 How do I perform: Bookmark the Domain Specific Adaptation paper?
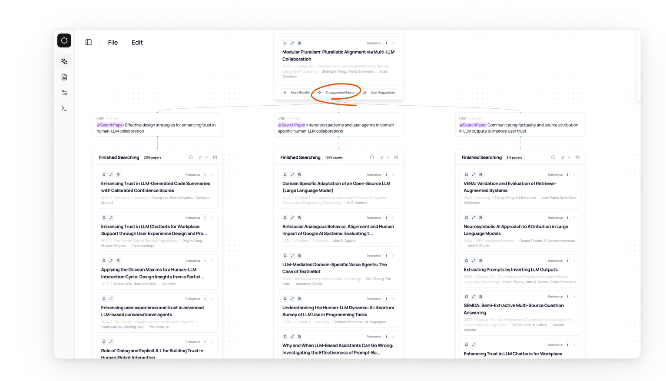(x=285, y=174)
